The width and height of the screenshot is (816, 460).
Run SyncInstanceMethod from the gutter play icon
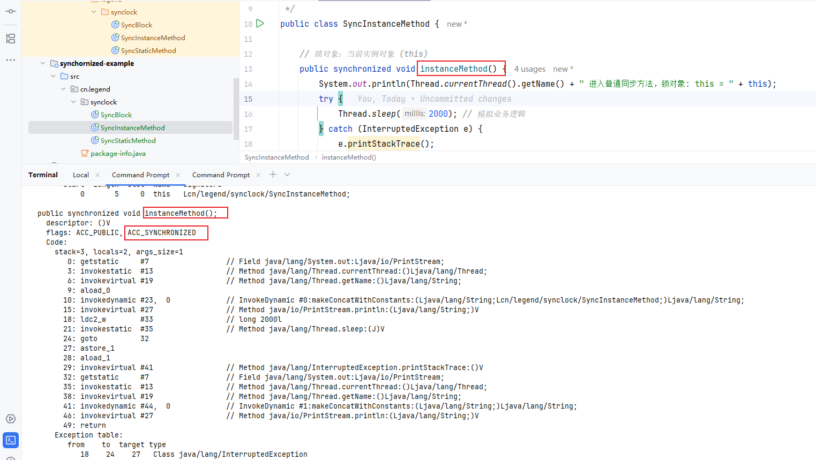tap(260, 24)
